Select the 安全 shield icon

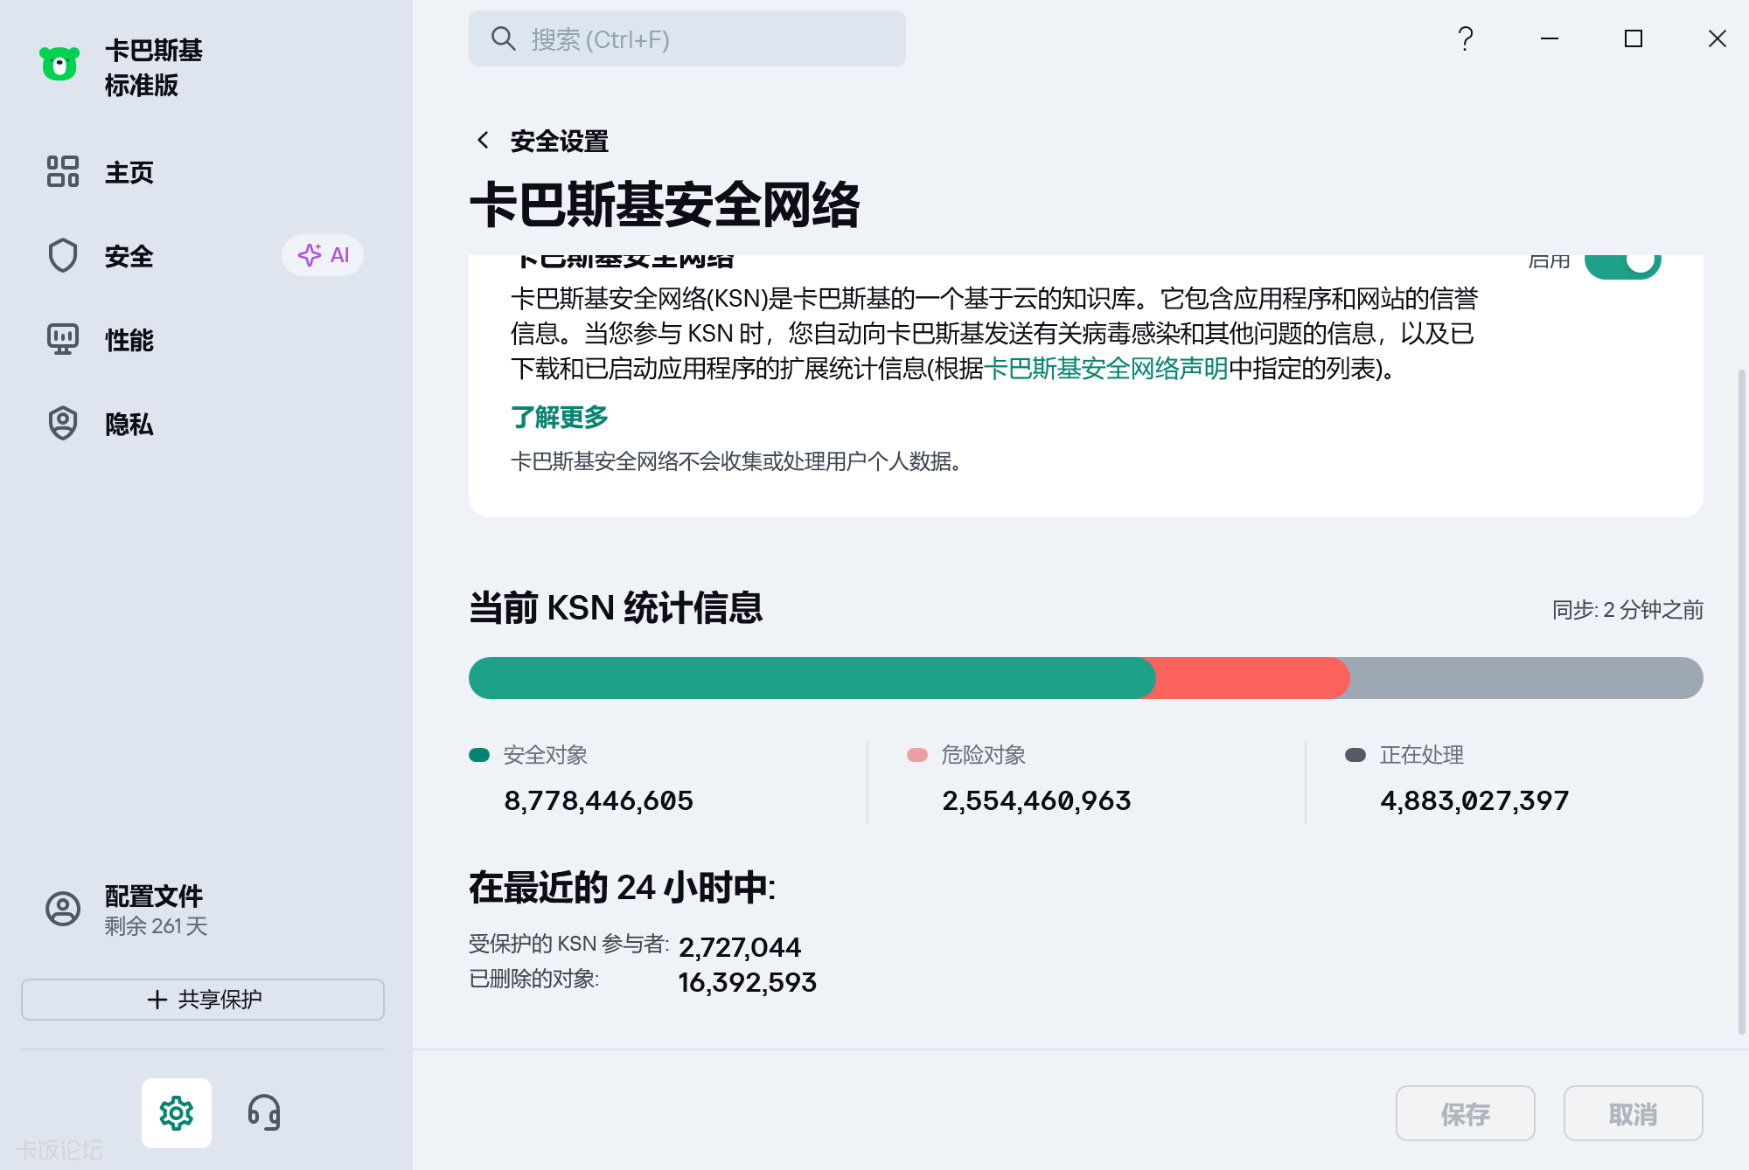(63, 255)
